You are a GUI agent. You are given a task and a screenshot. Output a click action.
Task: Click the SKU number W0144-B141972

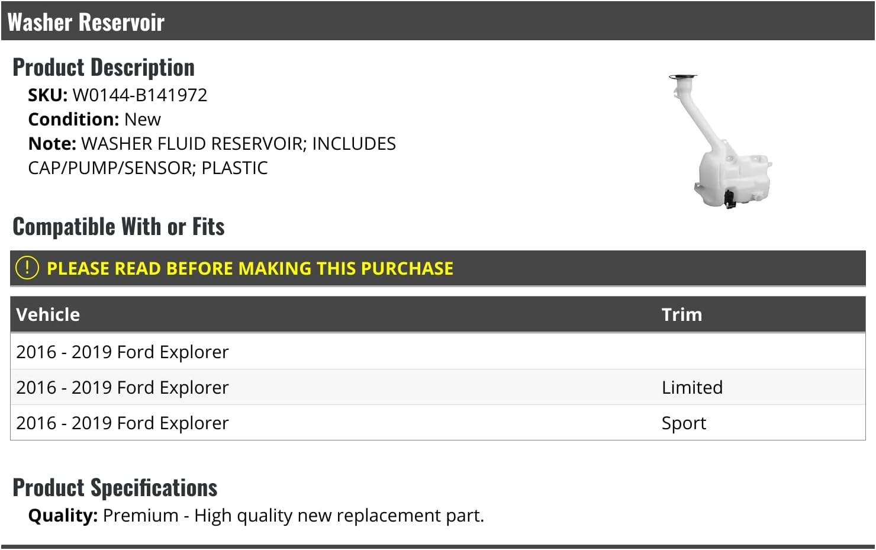click(140, 95)
